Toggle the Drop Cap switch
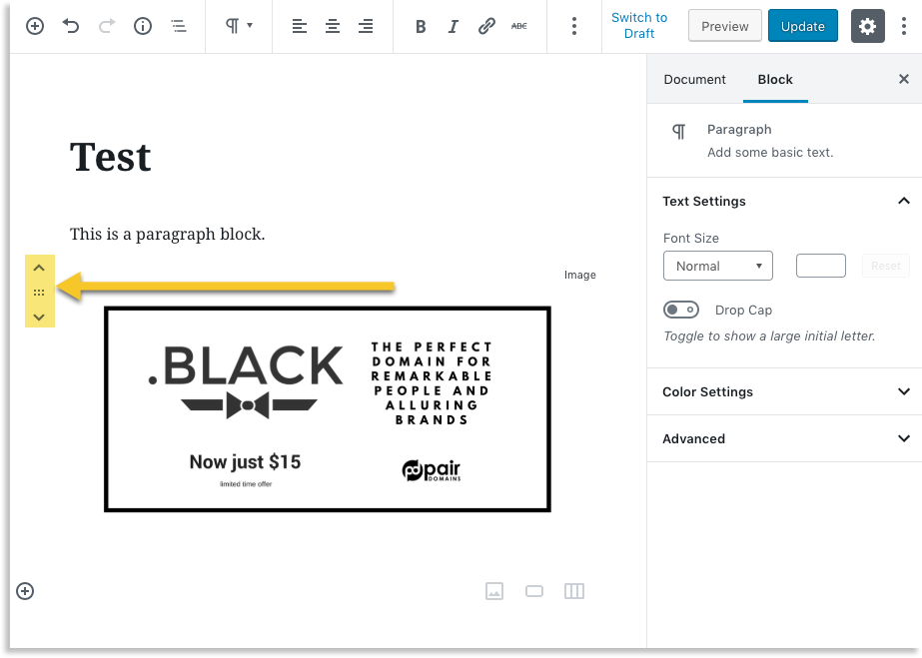The width and height of the screenshot is (922, 658). pos(681,311)
